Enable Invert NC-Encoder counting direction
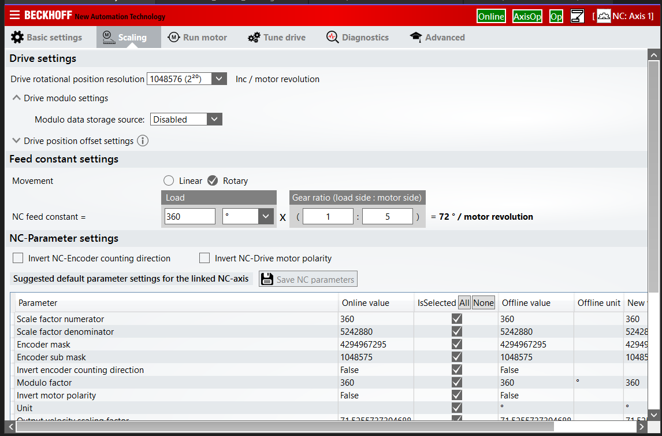The height and width of the screenshot is (436, 662). (18, 258)
